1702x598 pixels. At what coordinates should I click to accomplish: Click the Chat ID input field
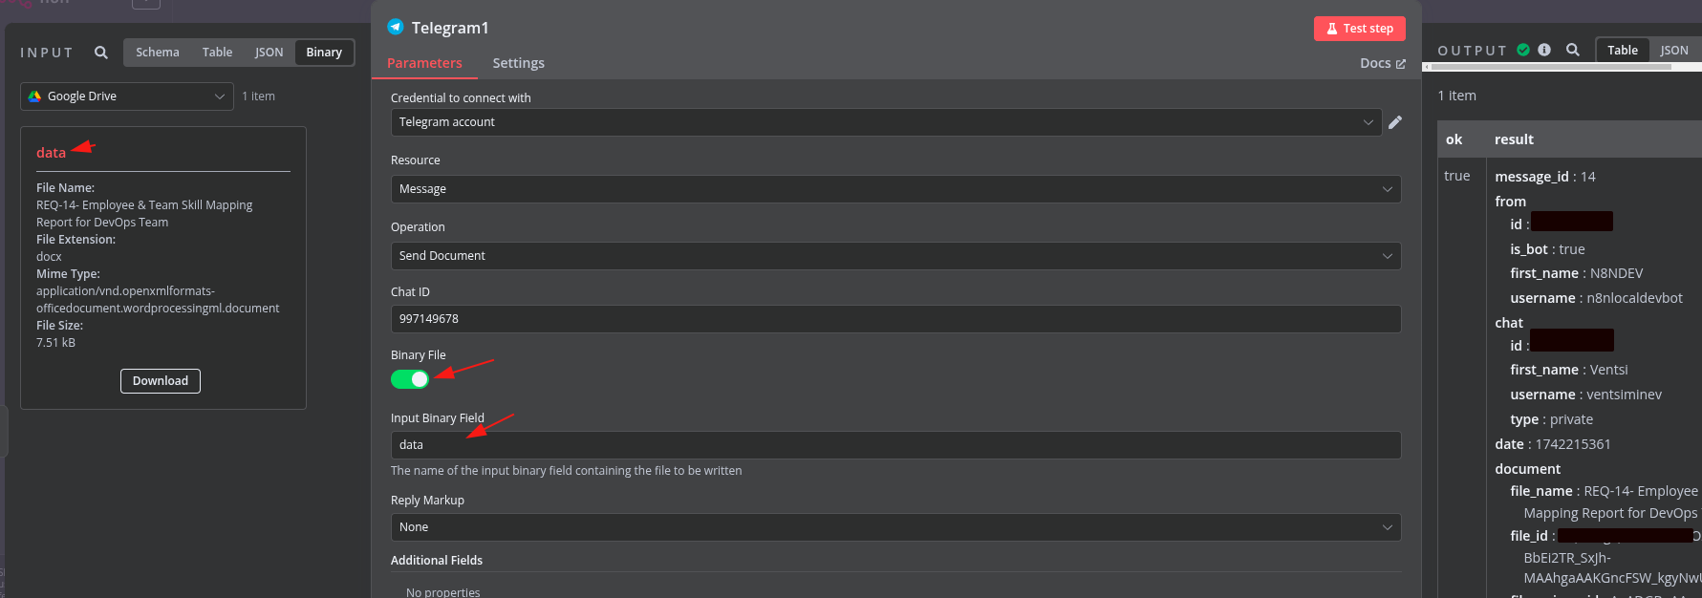[x=895, y=319]
